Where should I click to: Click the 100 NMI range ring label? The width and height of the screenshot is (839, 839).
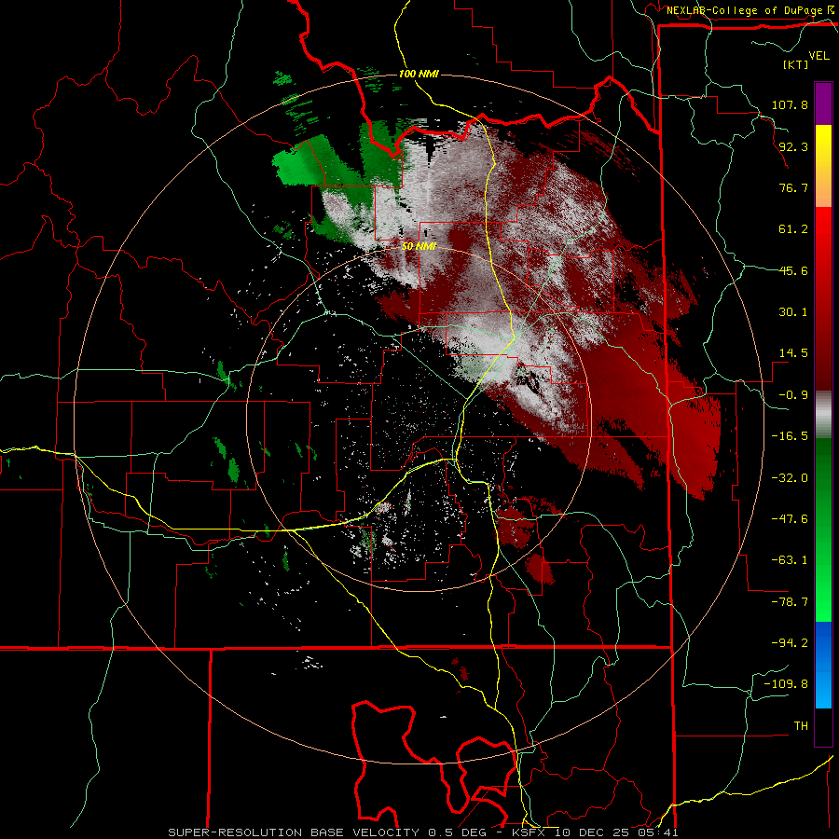point(419,74)
